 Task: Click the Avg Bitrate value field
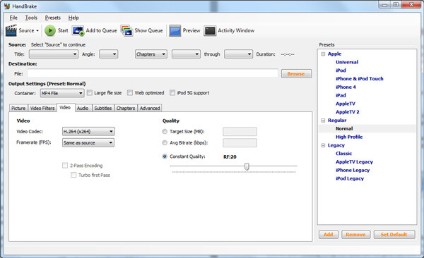point(240,143)
